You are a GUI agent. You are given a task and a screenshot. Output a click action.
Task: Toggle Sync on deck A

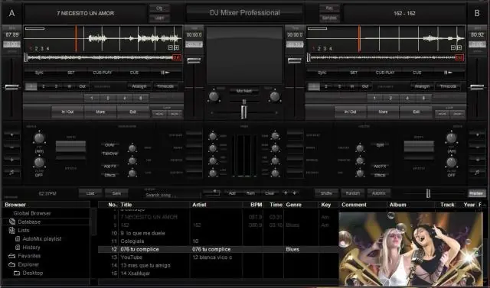coord(39,73)
